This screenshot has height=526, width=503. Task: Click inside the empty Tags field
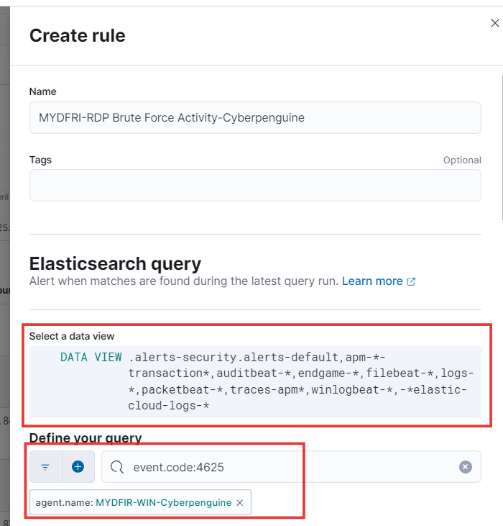(255, 186)
